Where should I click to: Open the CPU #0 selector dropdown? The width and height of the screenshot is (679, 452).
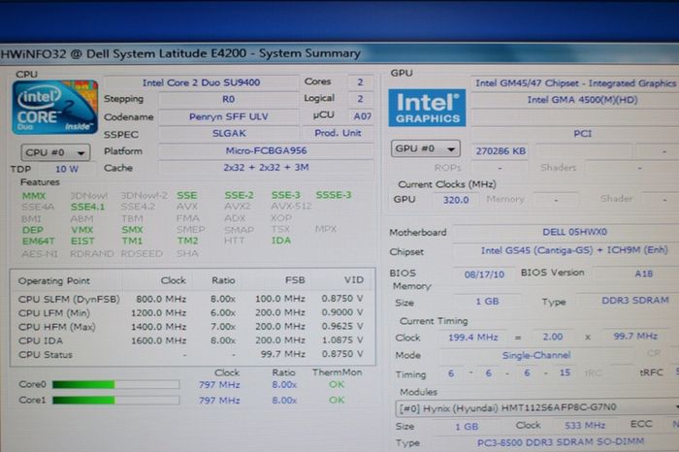tap(55, 152)
